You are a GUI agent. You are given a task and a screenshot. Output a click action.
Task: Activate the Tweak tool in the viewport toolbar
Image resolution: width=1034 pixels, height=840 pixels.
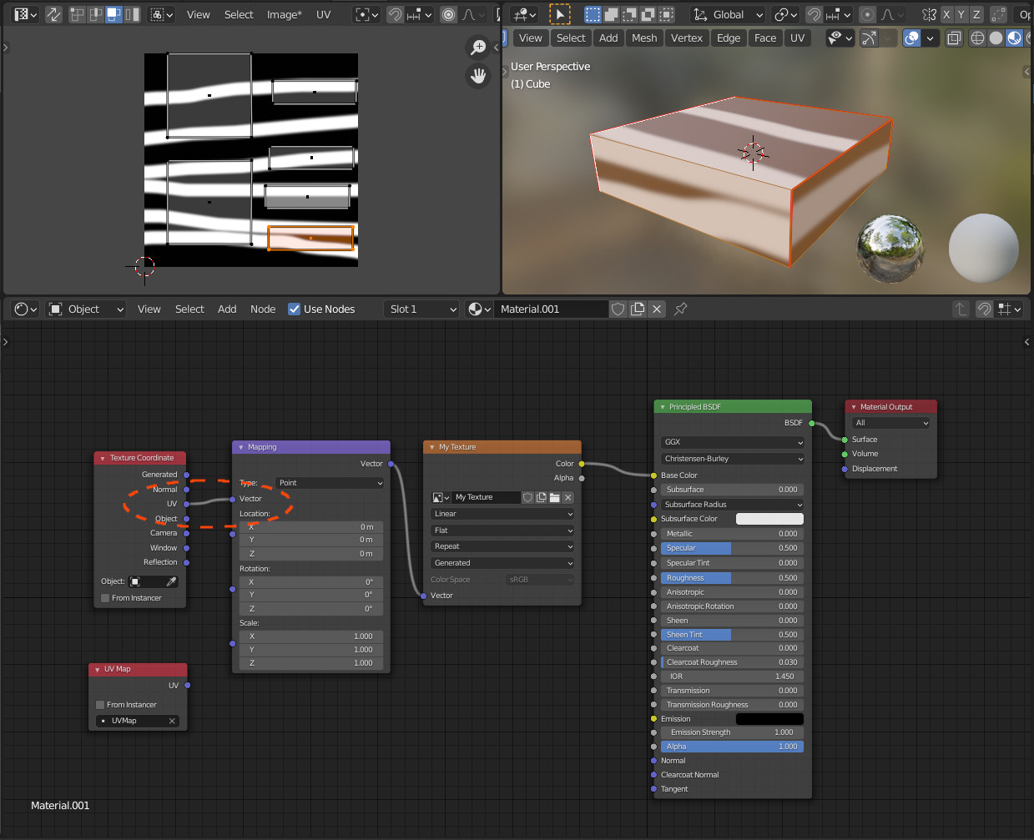(x=559, y=14)
